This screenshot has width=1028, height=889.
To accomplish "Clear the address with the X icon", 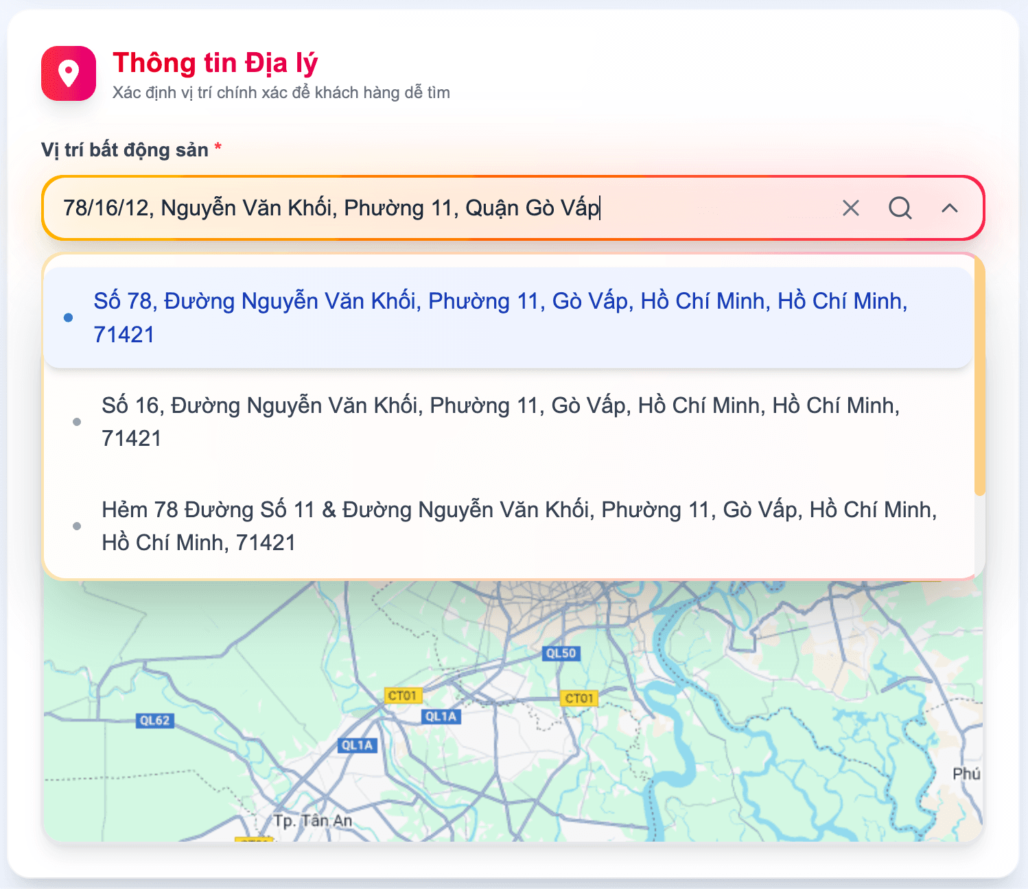I will tap(850, 208).
